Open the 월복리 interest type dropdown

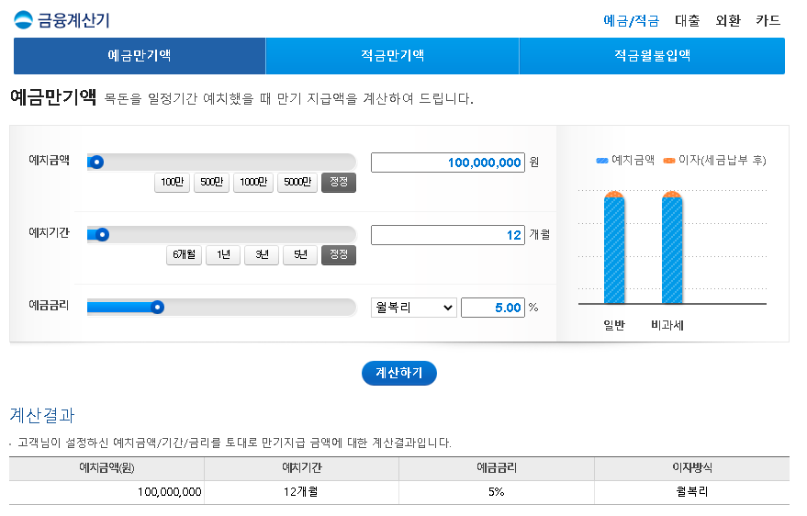(414, 308)
